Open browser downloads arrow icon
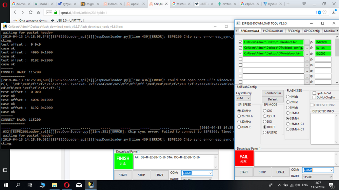This screenshot has width=339, height=190. [334, 12]
